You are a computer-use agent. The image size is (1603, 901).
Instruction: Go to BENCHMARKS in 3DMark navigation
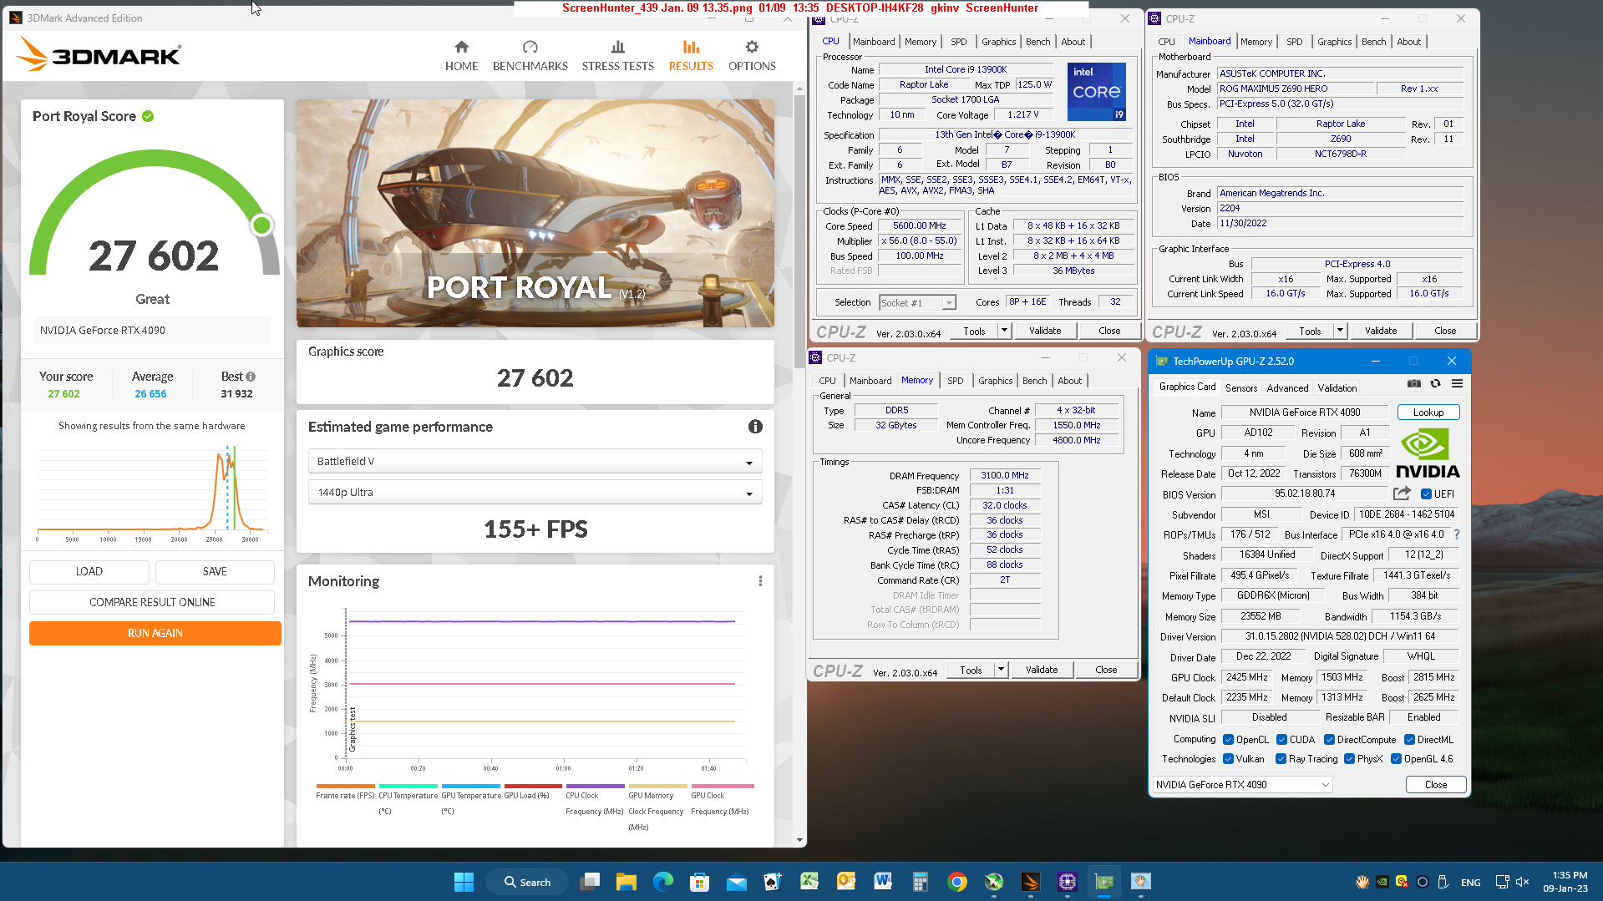(x=530, y=56)
